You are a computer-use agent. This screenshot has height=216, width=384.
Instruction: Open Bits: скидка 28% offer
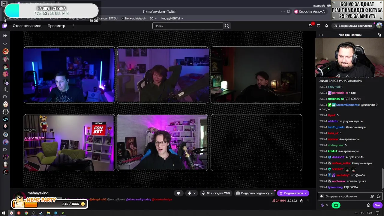tap(216, 193)
